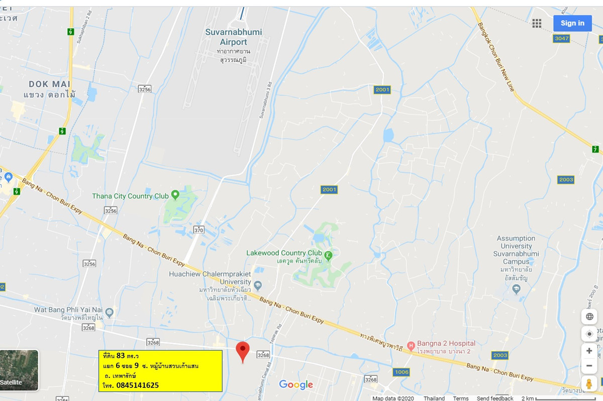The image size is (603, 401).
Task: Show your location with target icon
Action: [589, 334]
